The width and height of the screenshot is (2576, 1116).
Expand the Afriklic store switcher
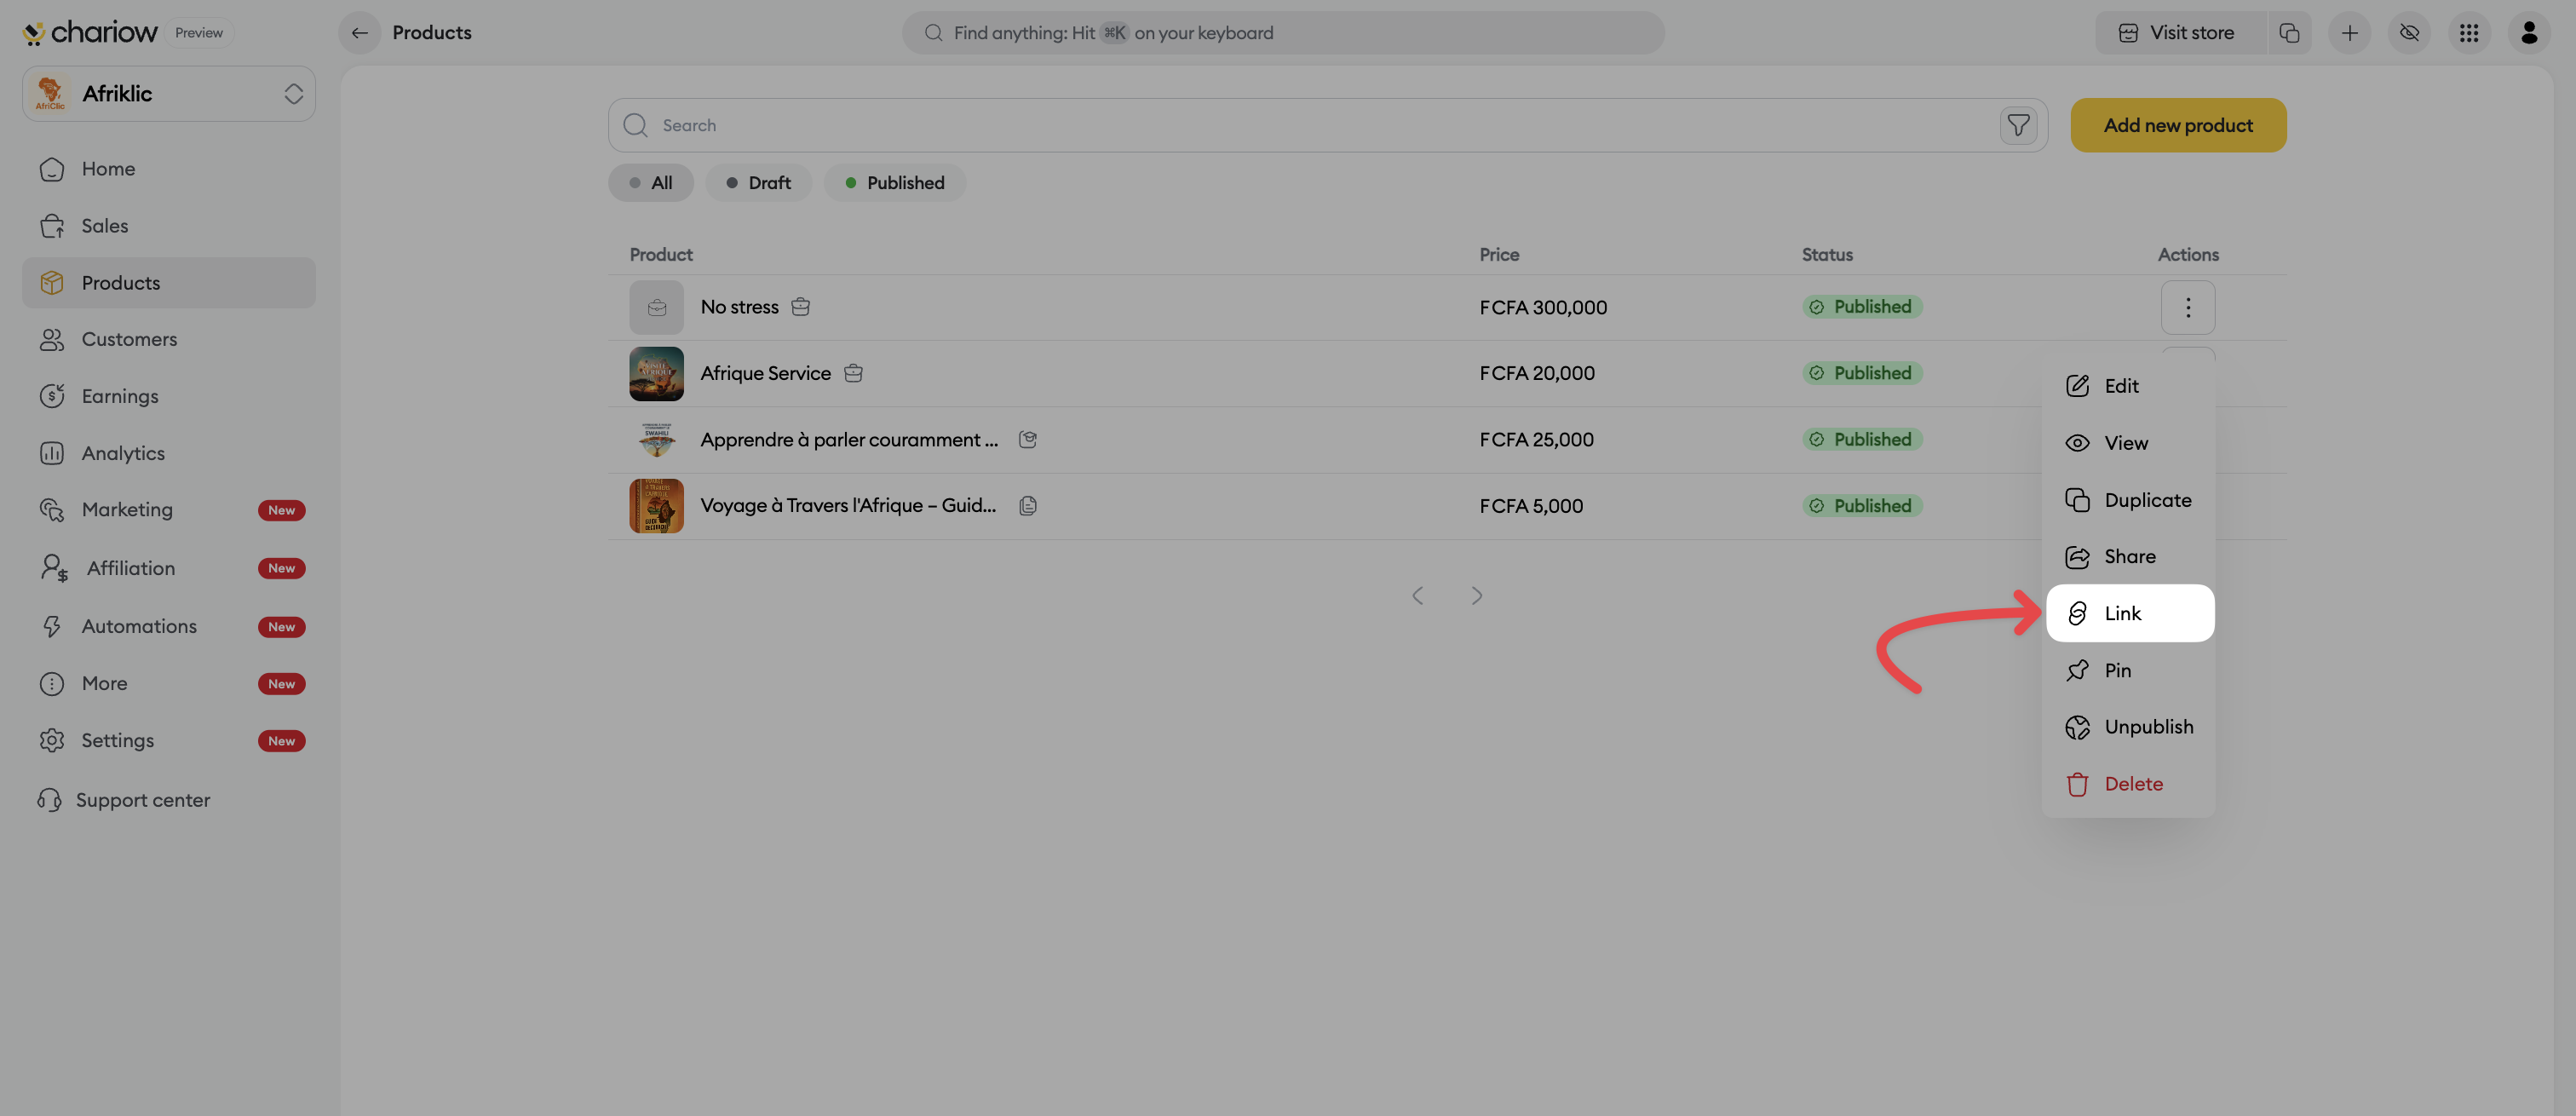point(169,94)
